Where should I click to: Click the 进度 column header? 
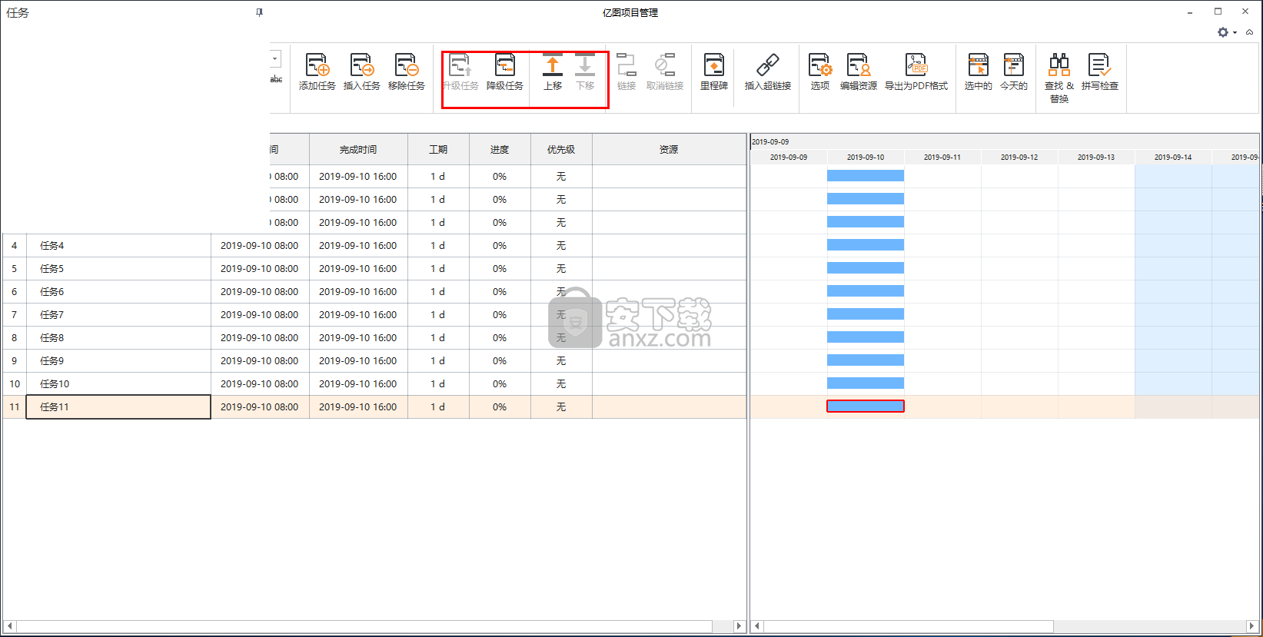coord(500,149)
